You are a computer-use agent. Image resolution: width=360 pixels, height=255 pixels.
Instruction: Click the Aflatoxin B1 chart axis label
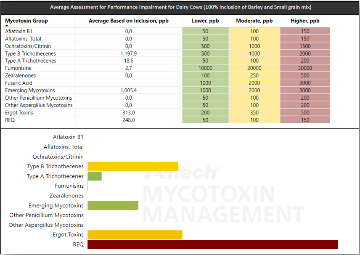pos(68,137)
